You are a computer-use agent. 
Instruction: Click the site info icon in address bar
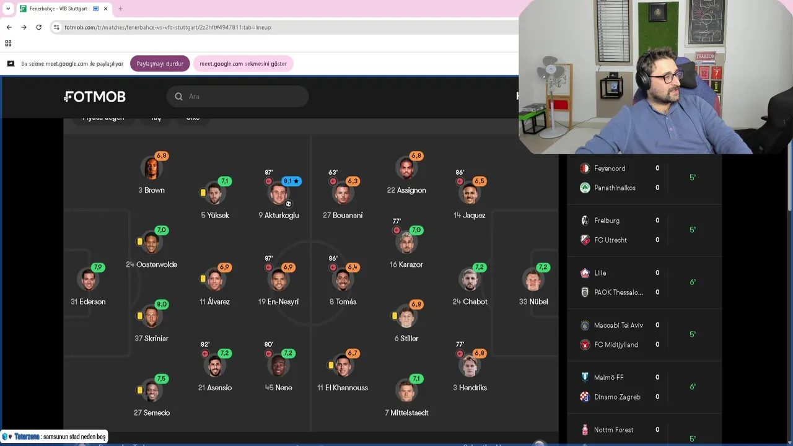(56, 27)
